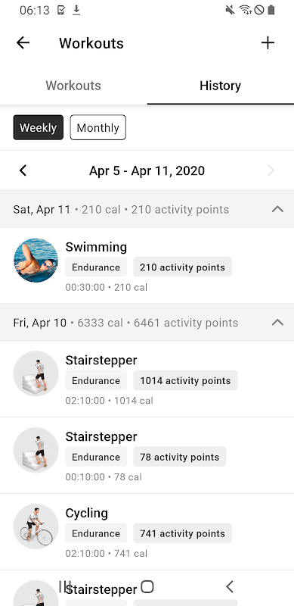
Task: Open the Swimming workout entry
Action: pos(147,266)
